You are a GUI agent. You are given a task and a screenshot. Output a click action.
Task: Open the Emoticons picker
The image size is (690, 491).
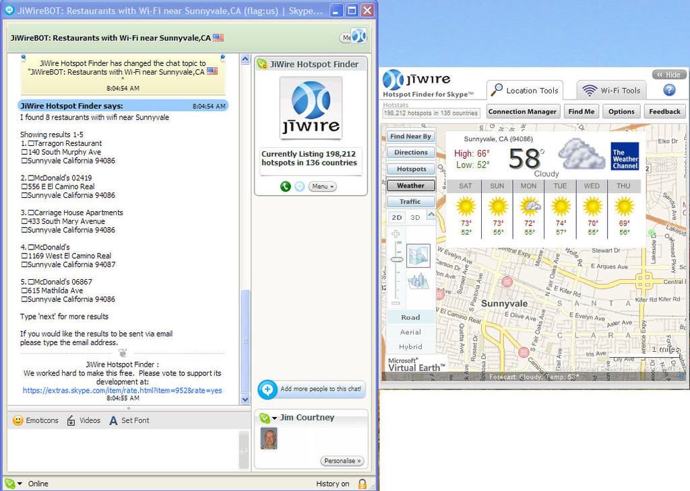(36, 420)
